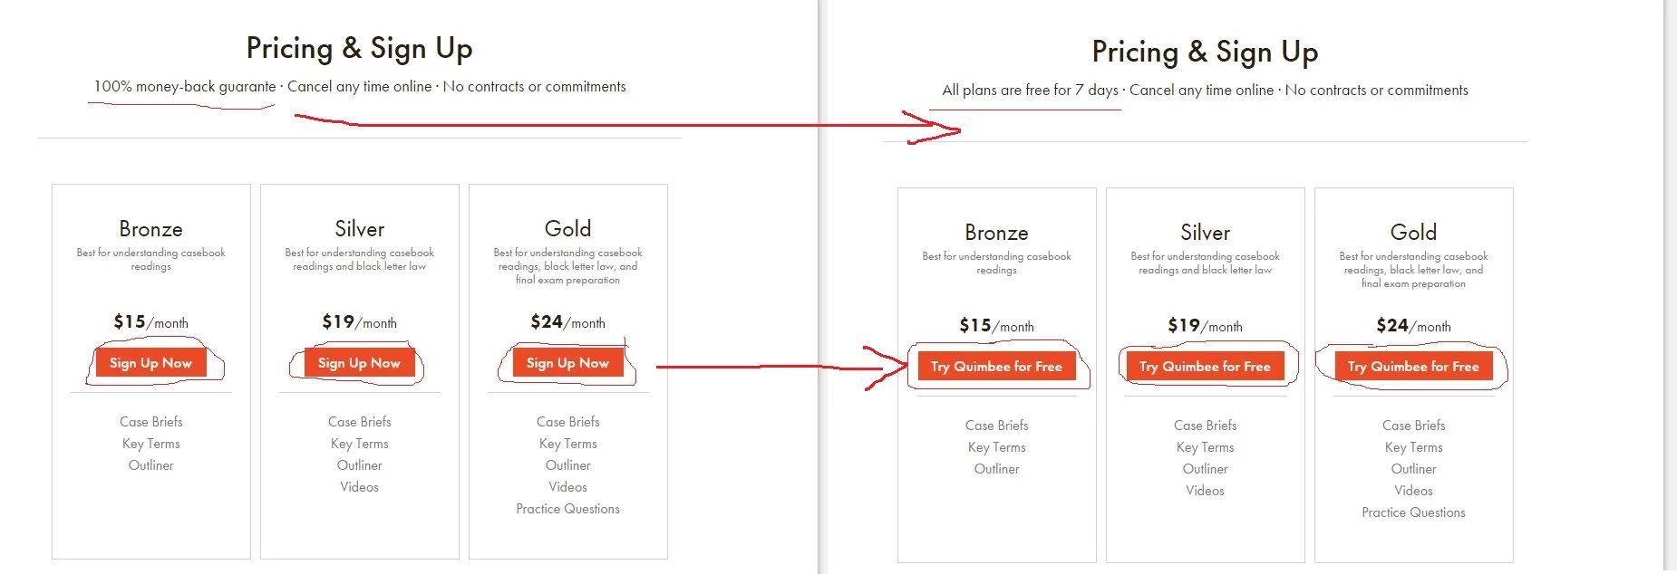Click Outliner in right Silver card

1205,469
